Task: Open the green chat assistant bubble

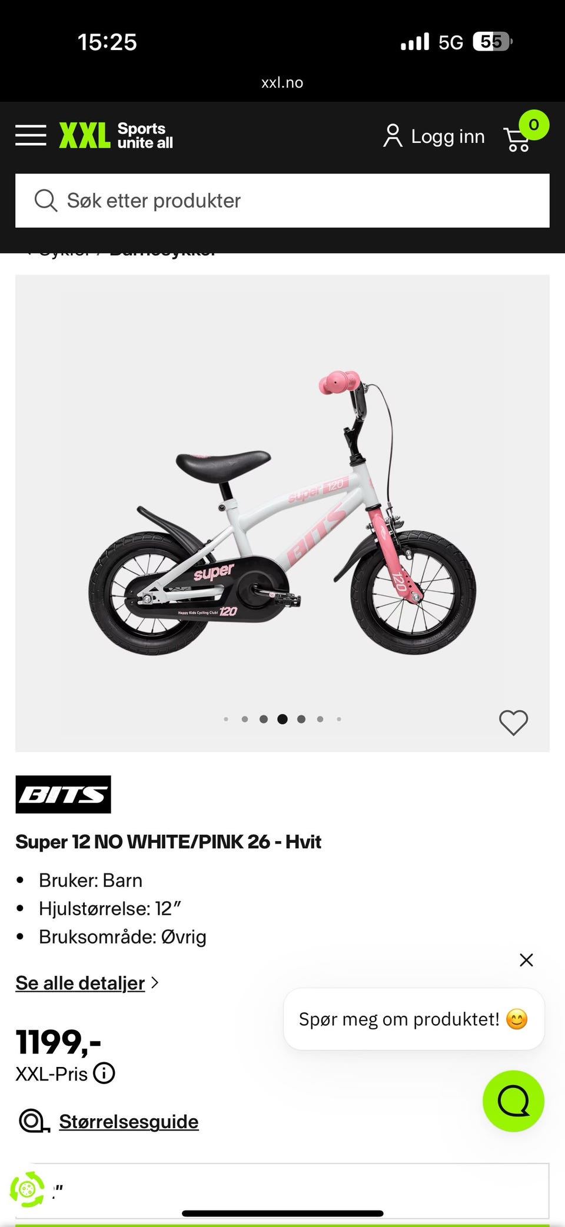Action: 513,1101
